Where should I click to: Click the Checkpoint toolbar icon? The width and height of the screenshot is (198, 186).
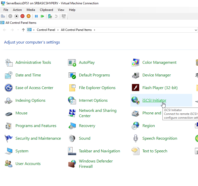(50, 16)
